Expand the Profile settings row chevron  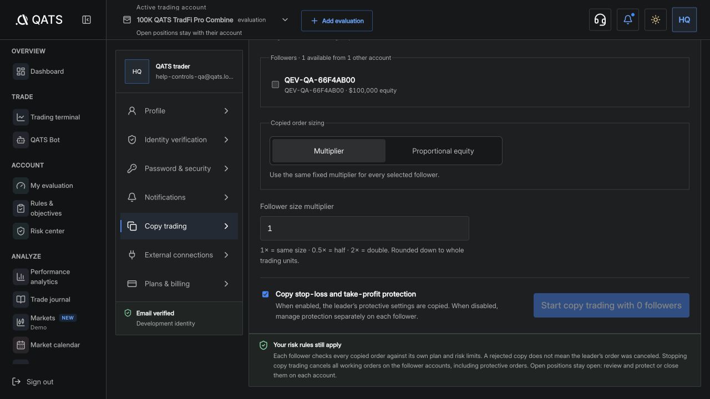(x=226, y=111)
